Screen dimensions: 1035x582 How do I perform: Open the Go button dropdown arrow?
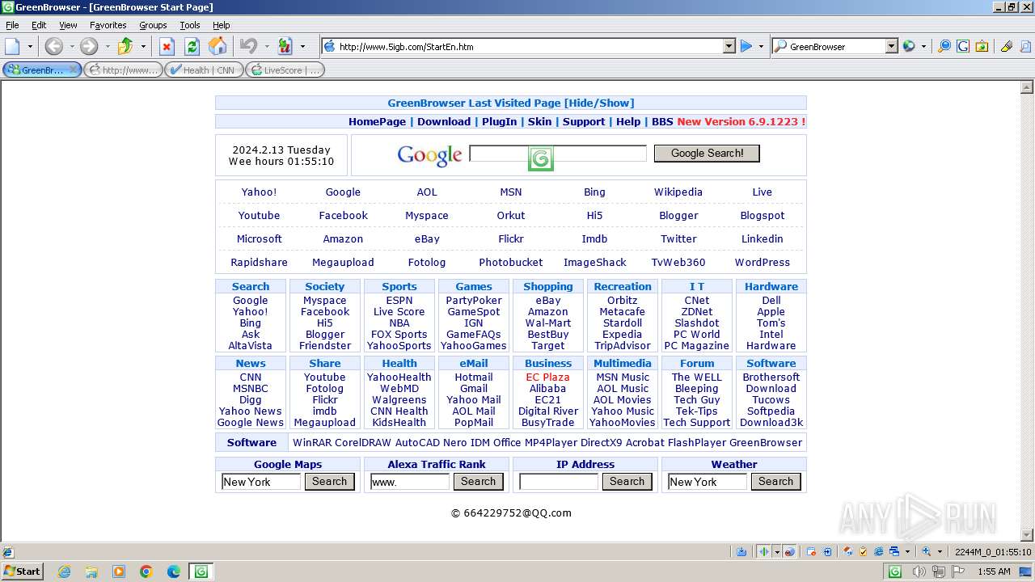click(x=761, y=46)
